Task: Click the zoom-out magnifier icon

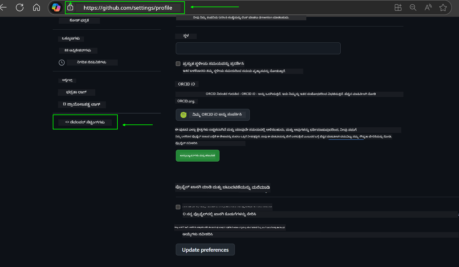Action: (413, 7)
